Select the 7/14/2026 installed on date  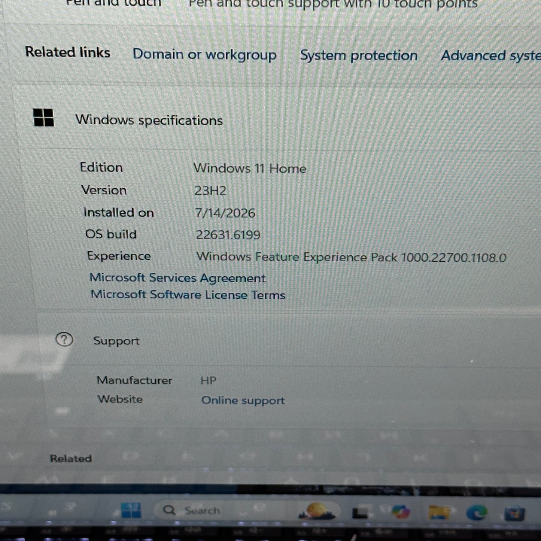pyautogui.click(x=225, y=213)
